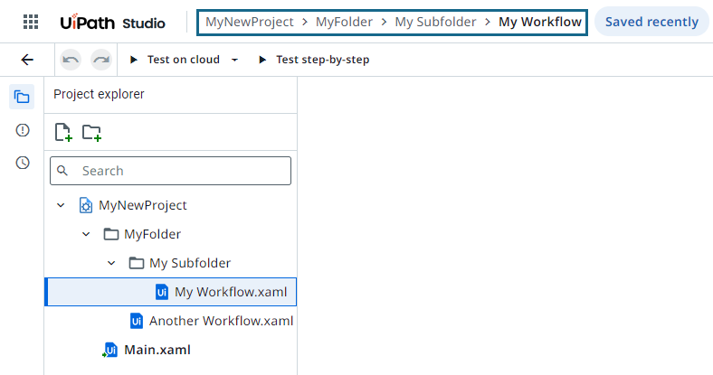Click the My Workflow breadcrumb
The width and height of the screenshot is (713, 375).
540,22
